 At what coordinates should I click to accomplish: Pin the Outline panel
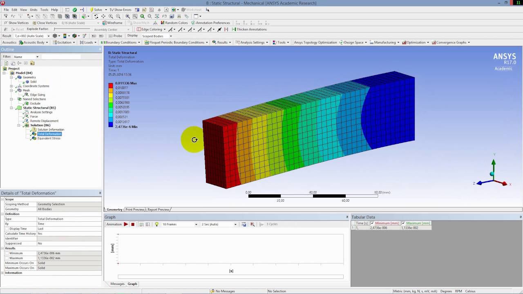[100, 49]
